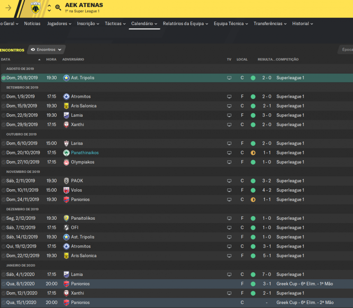Click green win indicator for Lamia 7-0
The image size is (353, 308).
point(253,274)
